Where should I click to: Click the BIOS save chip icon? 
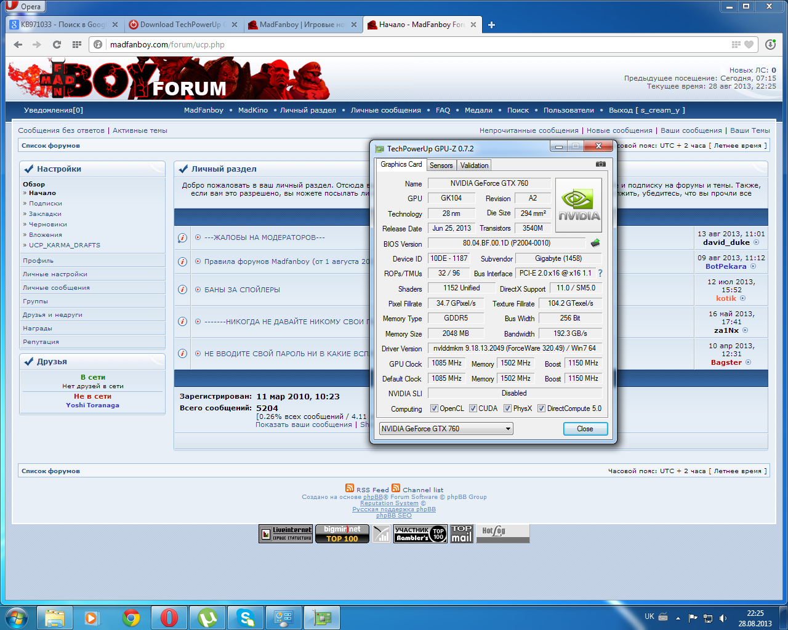click(595, 243)
